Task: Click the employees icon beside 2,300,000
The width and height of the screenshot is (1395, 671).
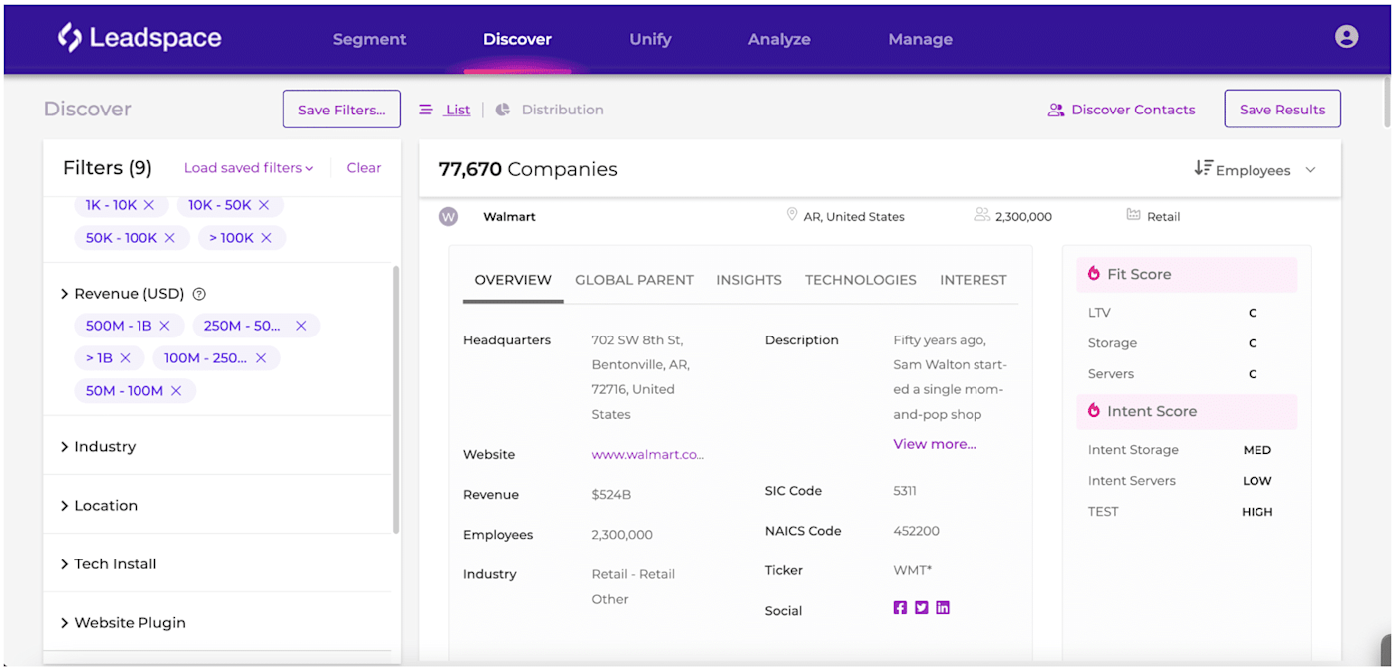Action: [982, 215]
